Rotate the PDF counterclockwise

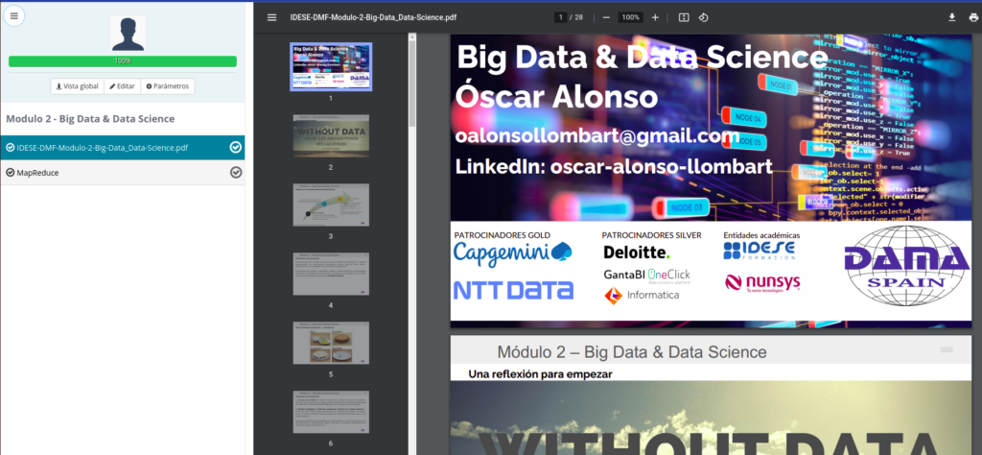703,17
